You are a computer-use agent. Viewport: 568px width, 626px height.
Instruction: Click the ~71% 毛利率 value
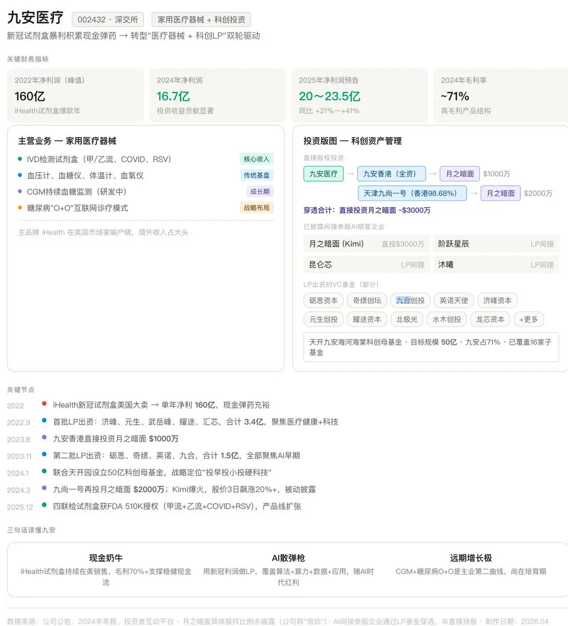pyautogui.click(x=455, y=97)
